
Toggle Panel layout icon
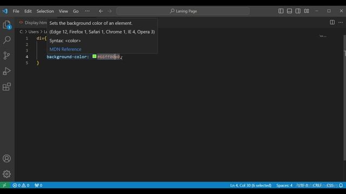pyautogui.click(x=289, y=11)
